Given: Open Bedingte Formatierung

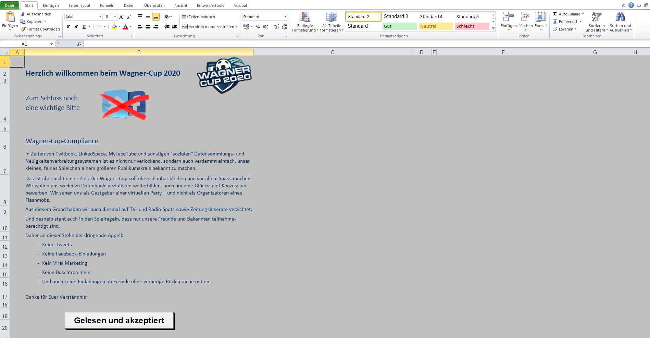Looking at the screenshot, I should 305,22.
